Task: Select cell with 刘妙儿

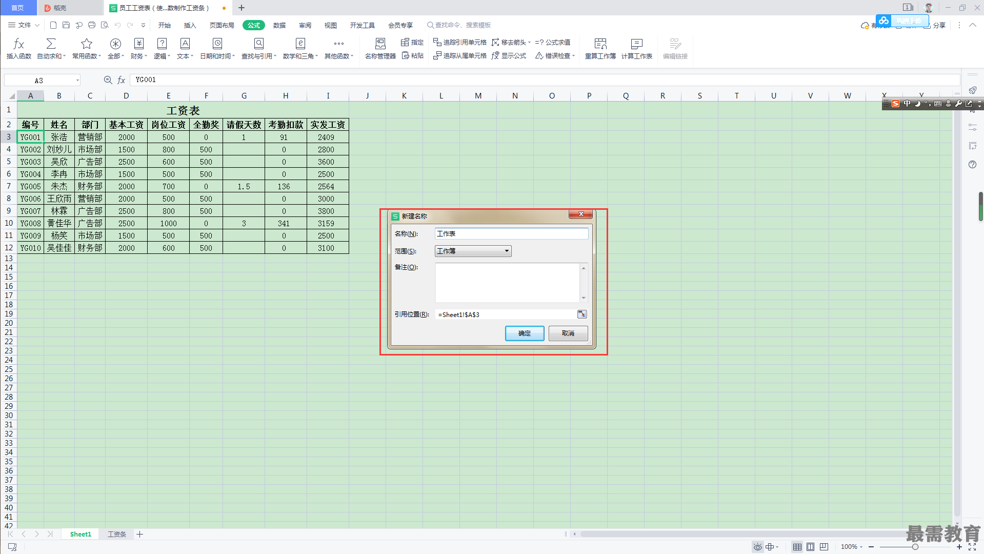Action: [59, 150]
